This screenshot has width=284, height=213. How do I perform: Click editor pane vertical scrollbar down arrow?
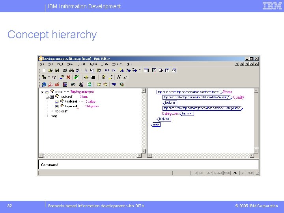256,151
